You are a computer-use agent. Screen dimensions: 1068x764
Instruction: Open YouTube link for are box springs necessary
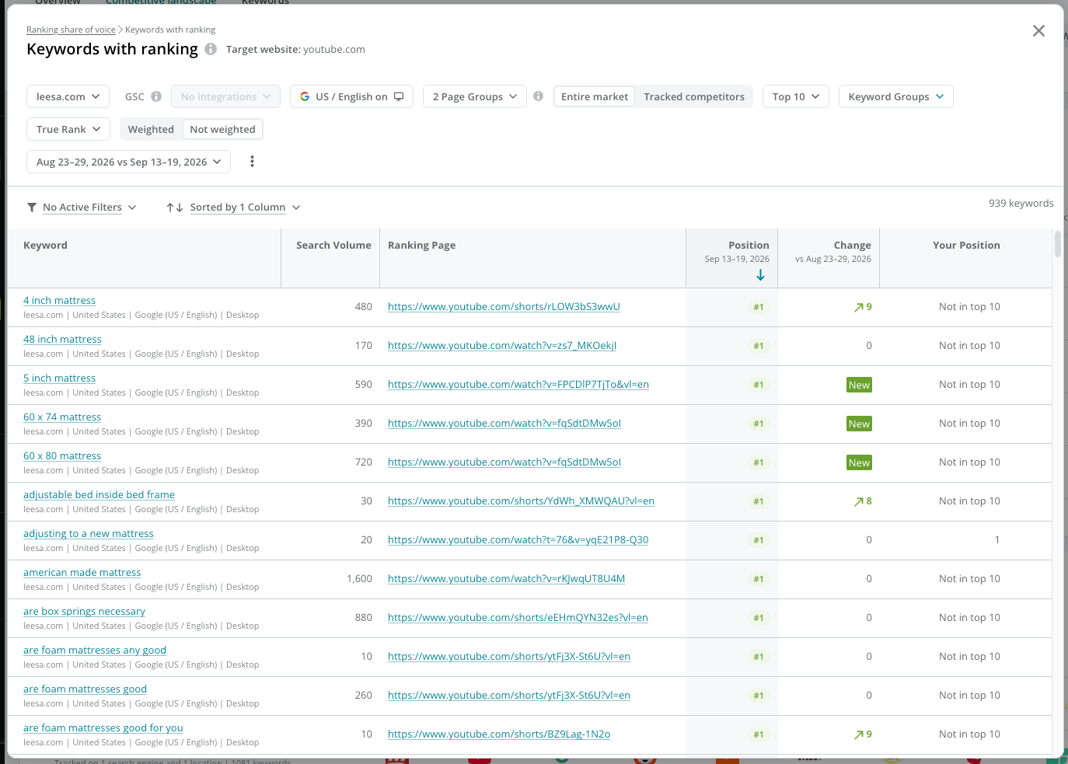pyautogui.click(x=518, y=618)
